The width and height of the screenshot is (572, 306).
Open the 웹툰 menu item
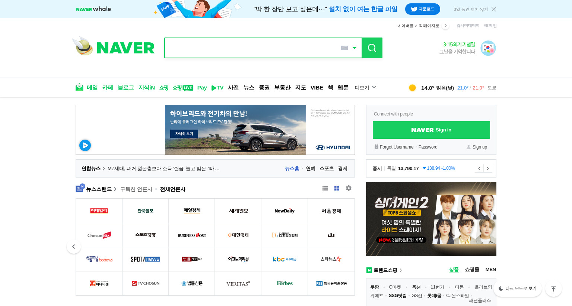[x=343, y=88]
